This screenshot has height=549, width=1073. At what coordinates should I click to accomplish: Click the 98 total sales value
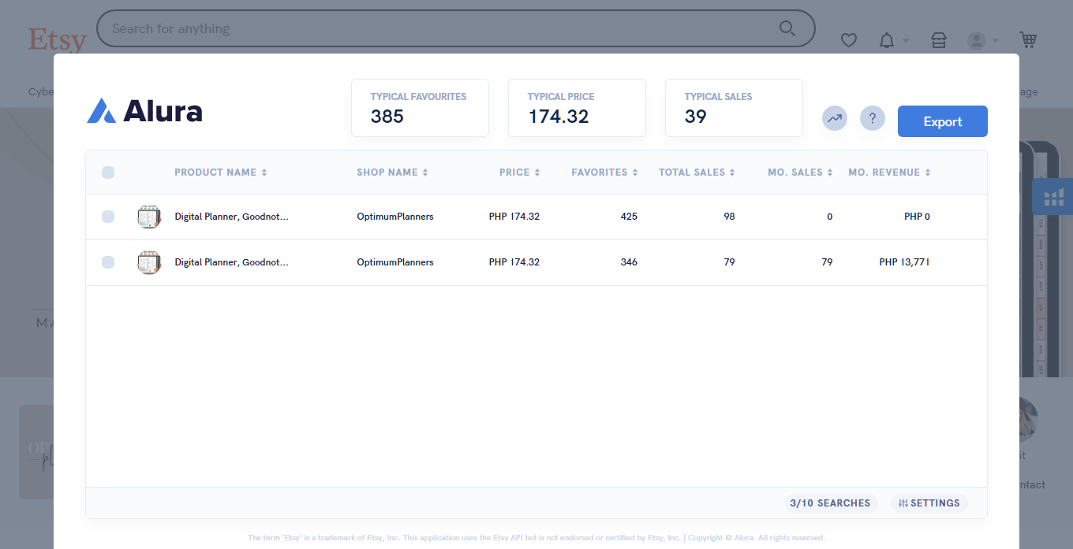pyautogui.click(x=729, y=217)
